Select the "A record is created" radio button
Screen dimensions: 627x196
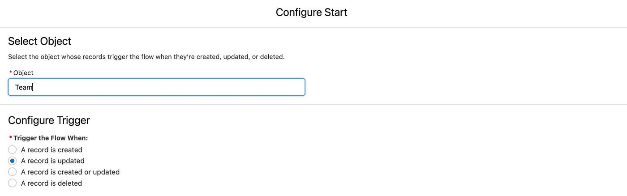13,149
